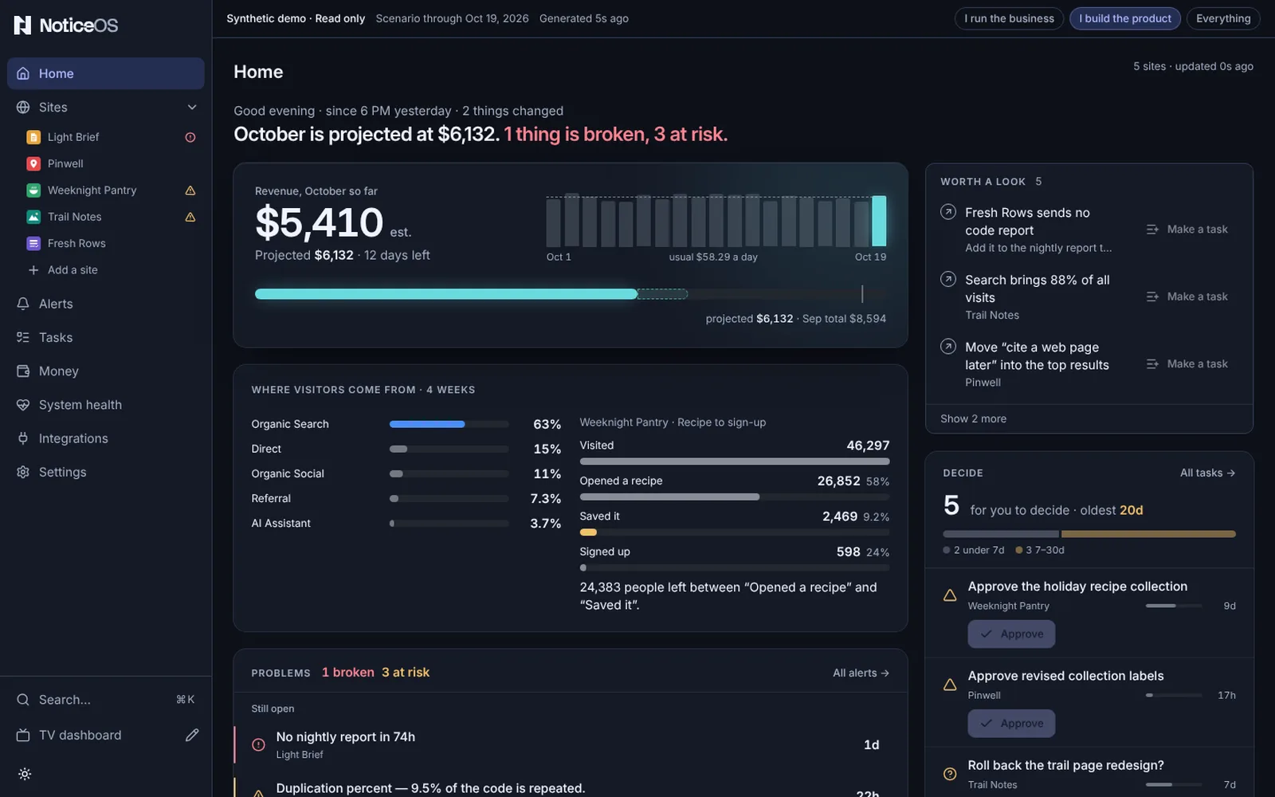Open Settings in the sidebar
The image size is (1275, 797).
pos(106,472)
